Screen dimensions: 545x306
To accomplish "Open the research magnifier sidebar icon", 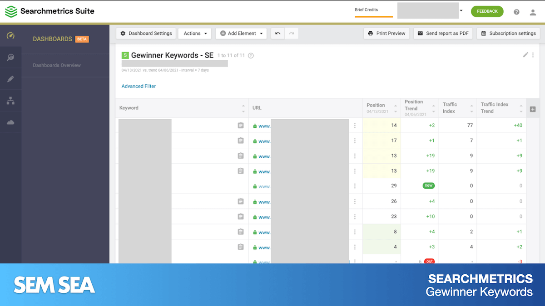I will point(10,57).
